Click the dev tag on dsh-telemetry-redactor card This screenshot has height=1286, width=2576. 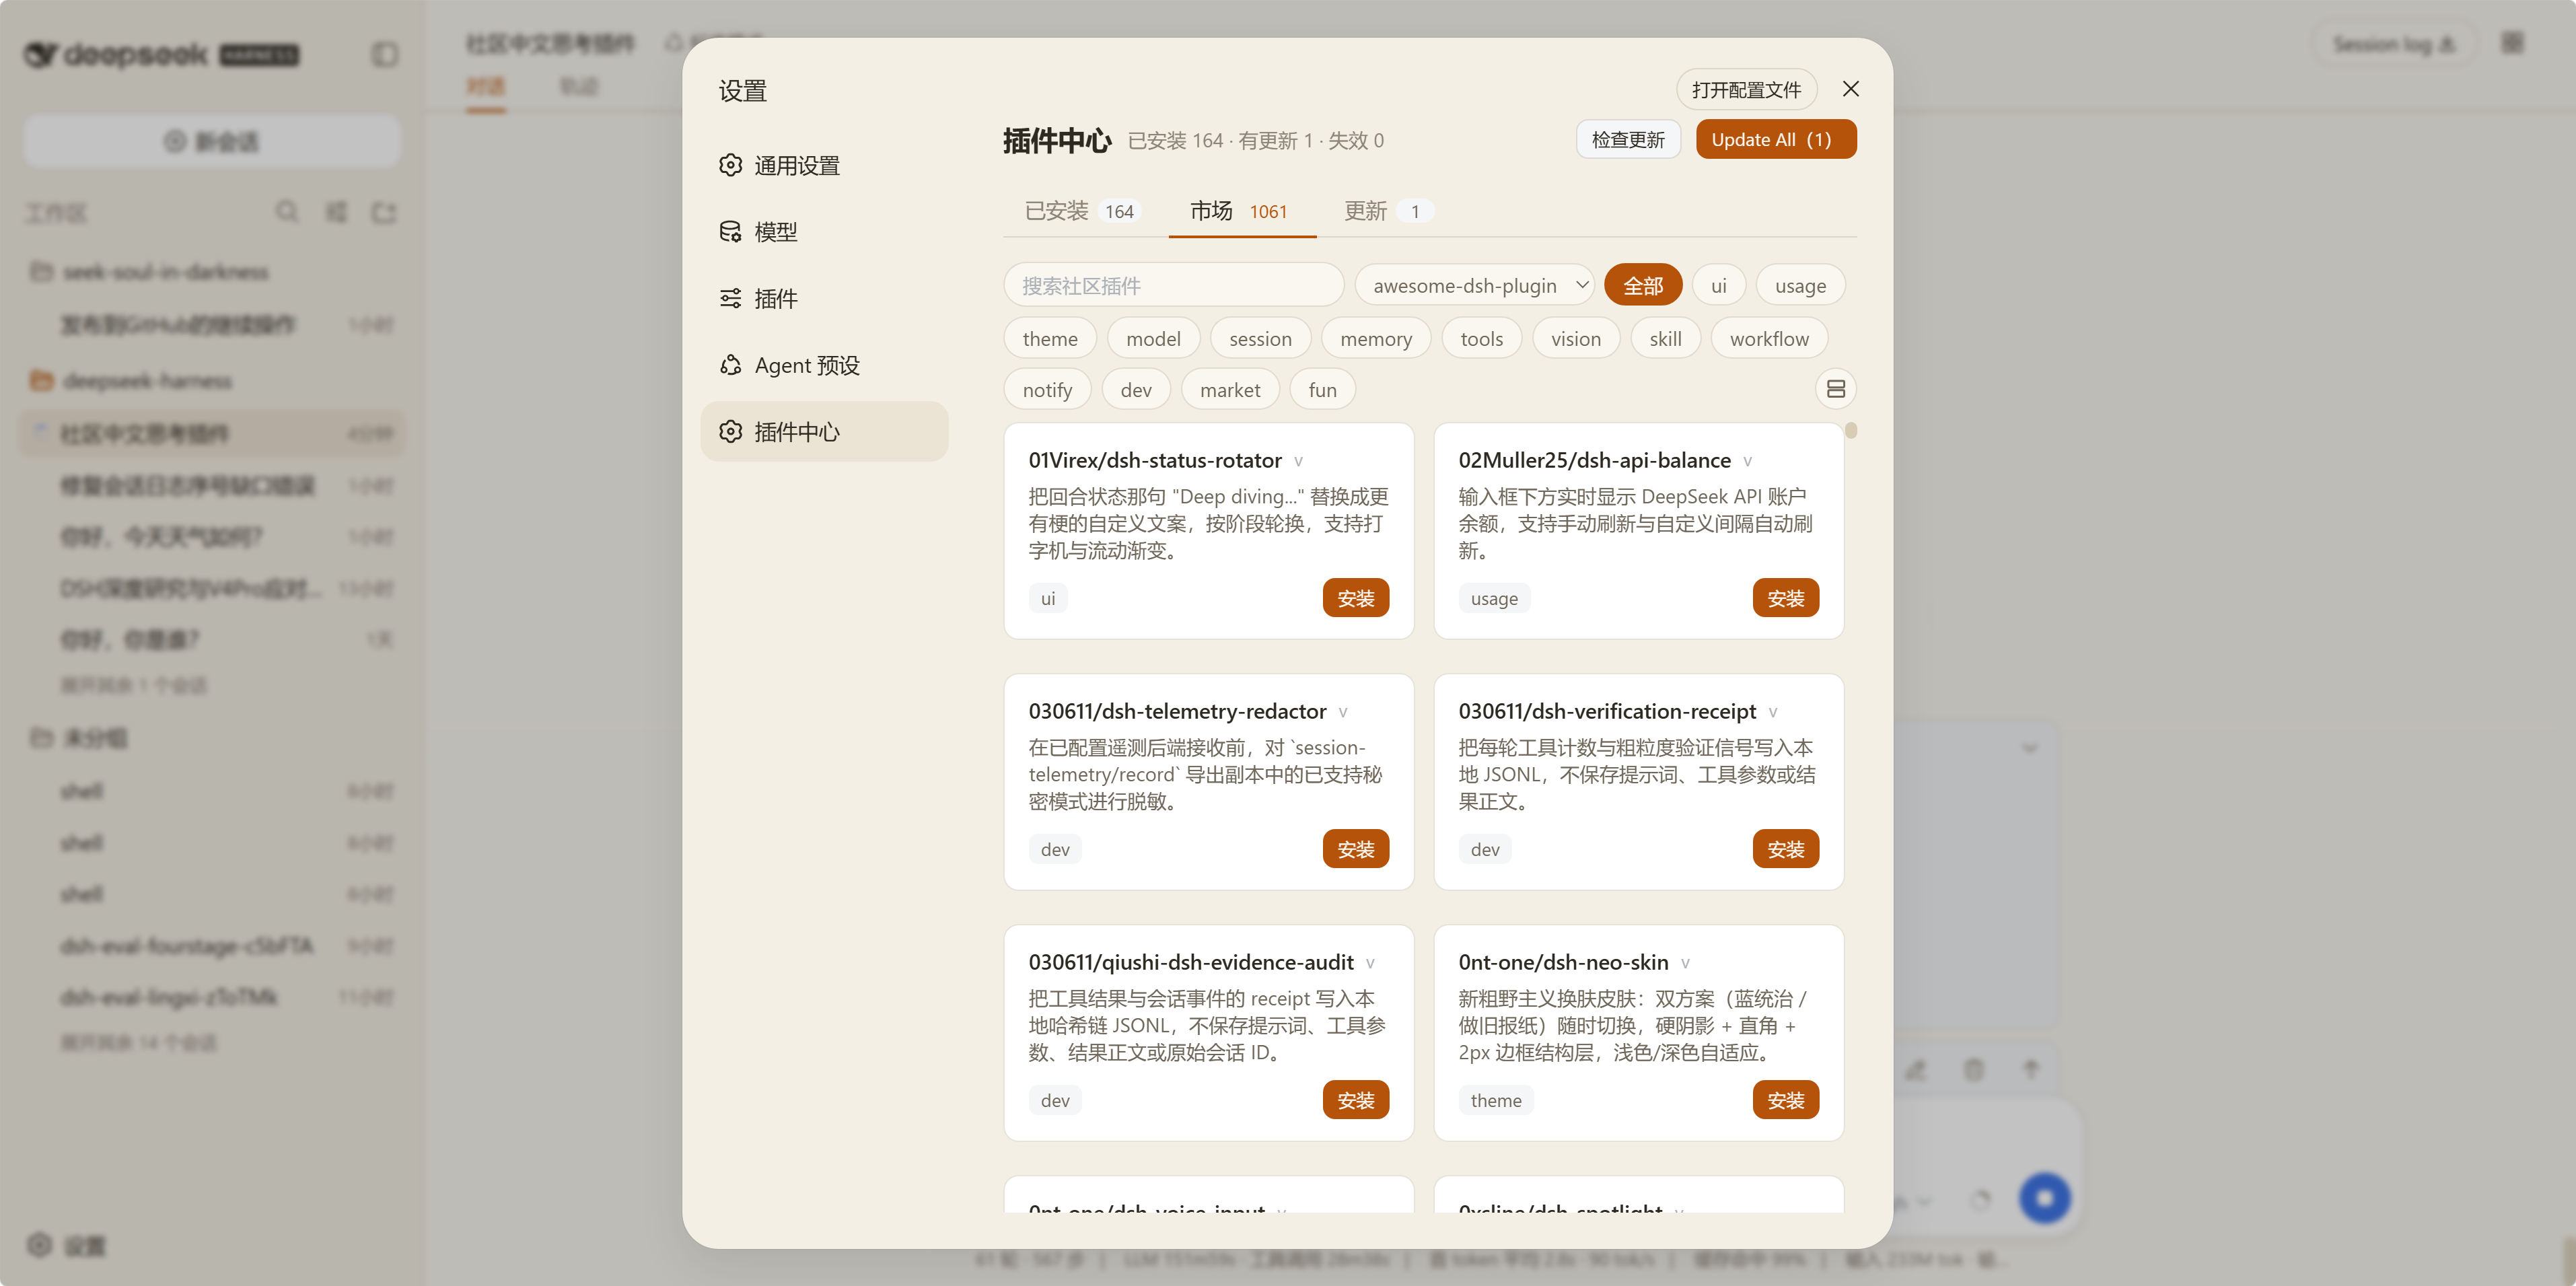[x=1055, y=849]
